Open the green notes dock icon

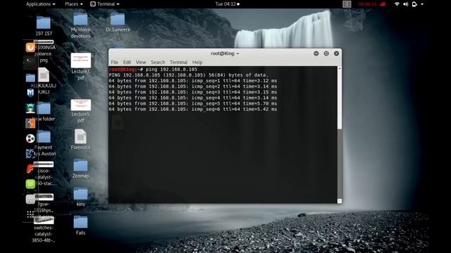coord(30,184)
